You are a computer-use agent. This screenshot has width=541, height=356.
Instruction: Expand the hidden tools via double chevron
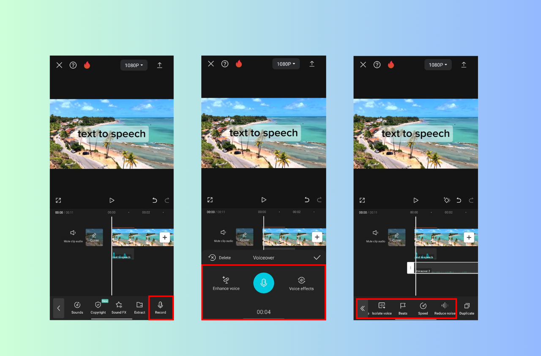click(x=362, y=308)
